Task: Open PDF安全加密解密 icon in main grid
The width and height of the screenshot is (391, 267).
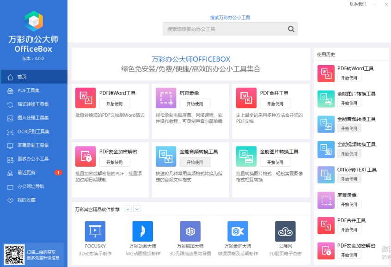Action: (x=86, y=156)
